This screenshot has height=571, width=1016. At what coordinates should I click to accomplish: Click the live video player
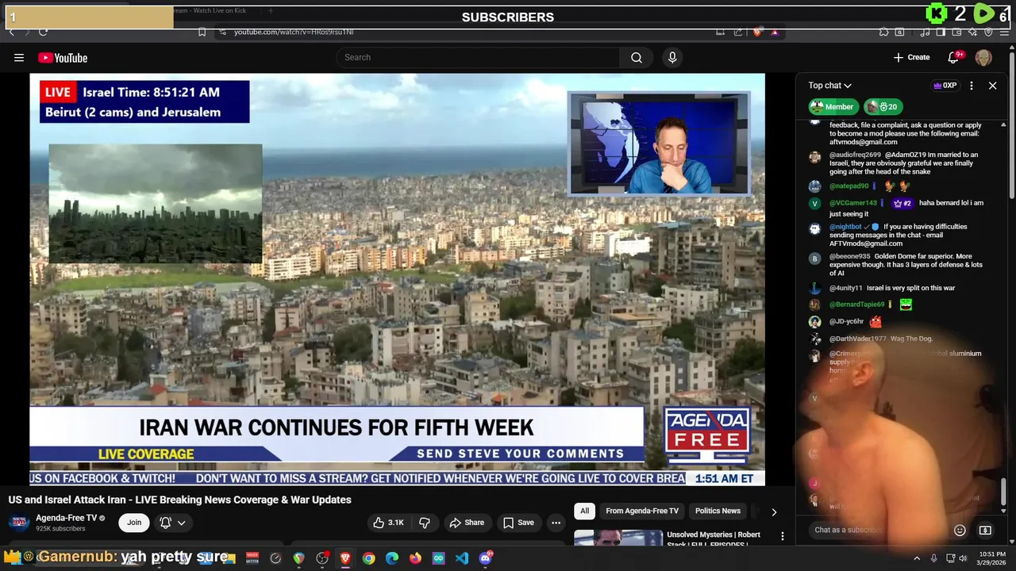[397, 279]
